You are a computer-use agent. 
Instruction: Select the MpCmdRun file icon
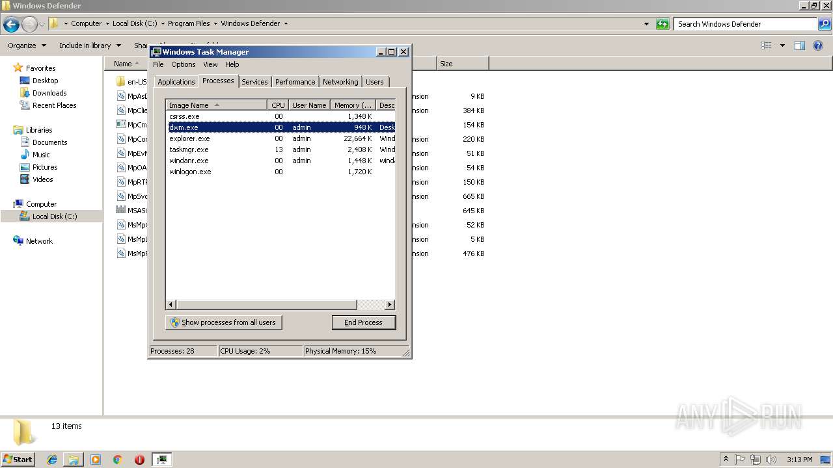[x=120, y=125]
